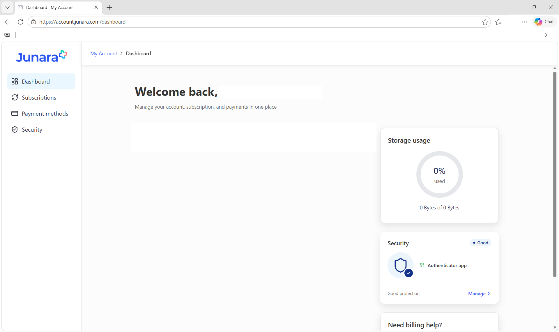Refresh the page
Viewport: 559px width, 332px height.
click(x=20, y=22)
